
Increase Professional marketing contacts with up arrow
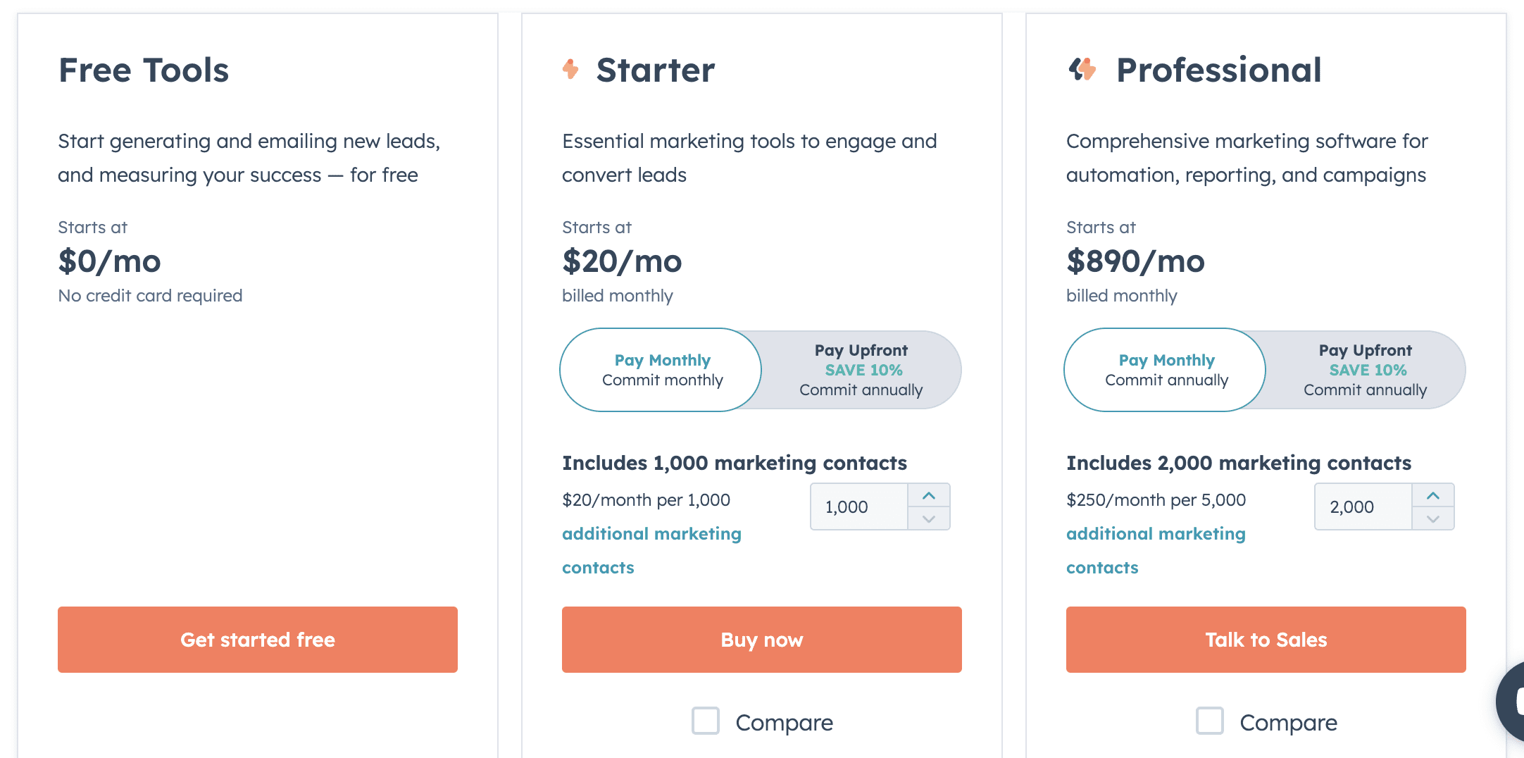[1432, 495]
